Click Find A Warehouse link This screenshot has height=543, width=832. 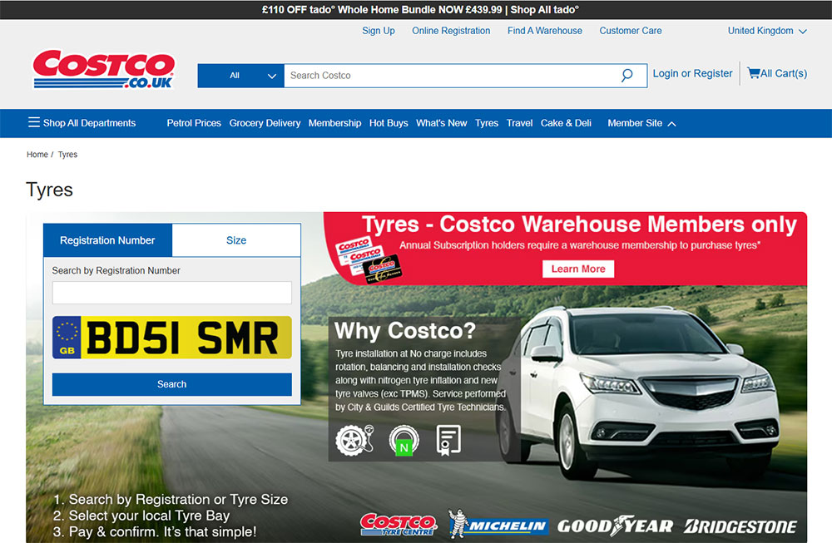[544, 31]
